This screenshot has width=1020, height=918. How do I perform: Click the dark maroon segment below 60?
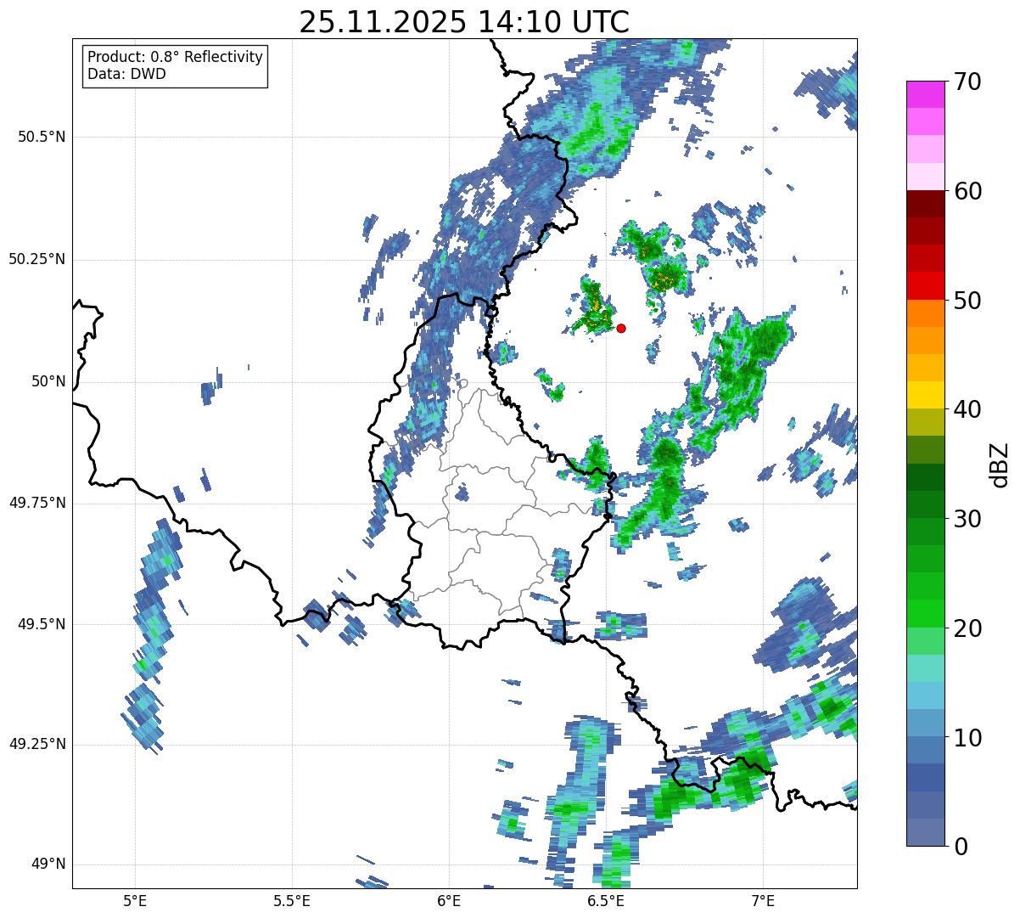pos(925,204)
